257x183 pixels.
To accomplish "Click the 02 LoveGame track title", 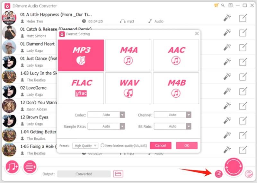I will pos(33,88).
